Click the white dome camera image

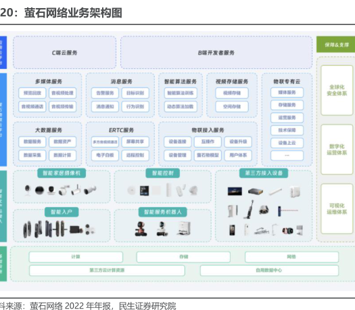click(x=51, y=191)
